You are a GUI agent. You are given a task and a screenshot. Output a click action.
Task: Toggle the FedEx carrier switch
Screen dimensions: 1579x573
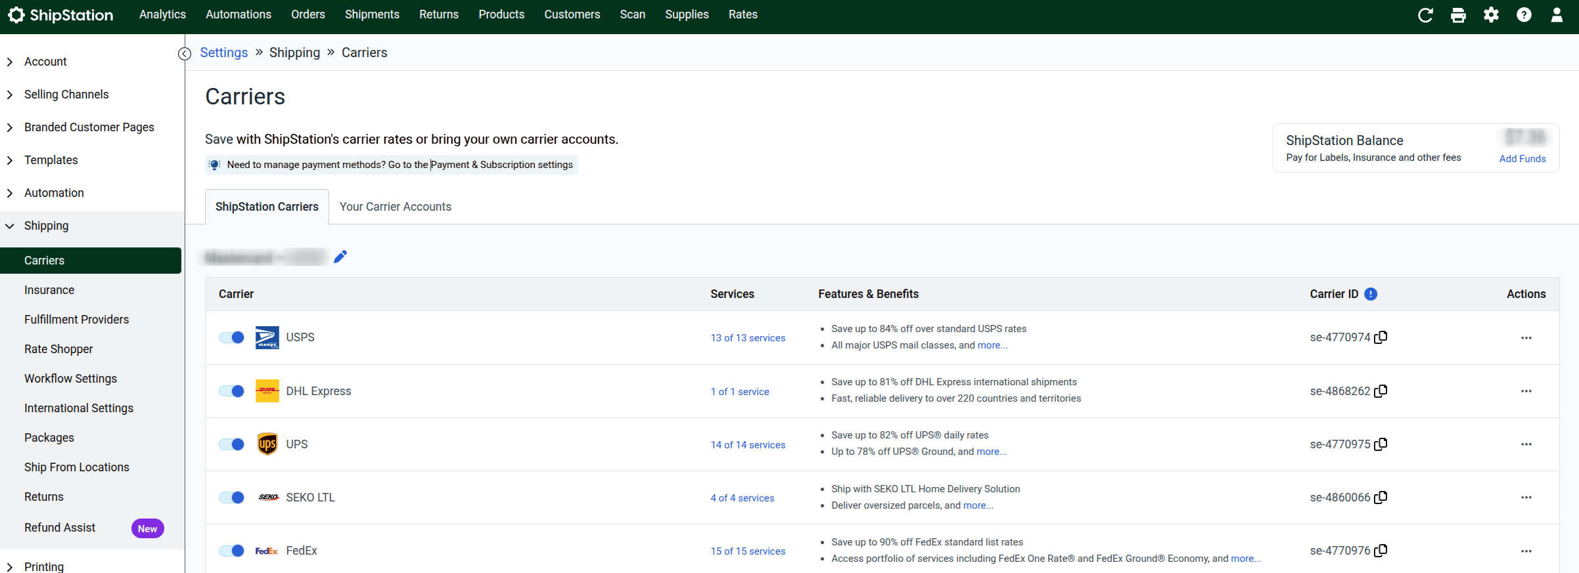[231, 551]
